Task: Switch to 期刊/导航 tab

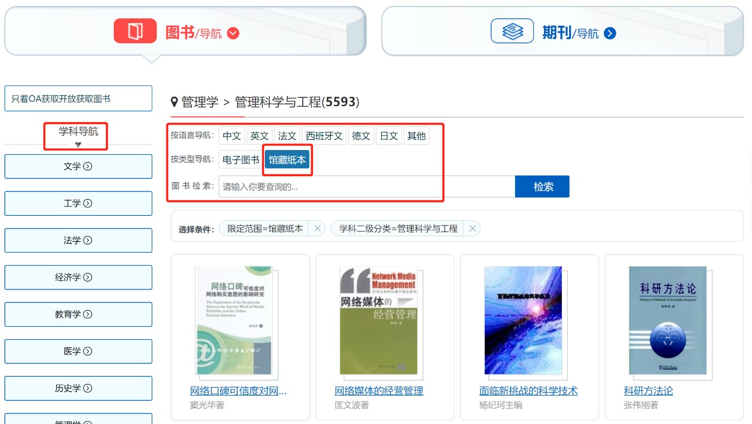Action: click(562, 31)
